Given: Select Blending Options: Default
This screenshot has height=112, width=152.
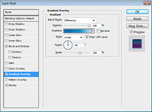Looking at the screenshot, I should point(21,18).
